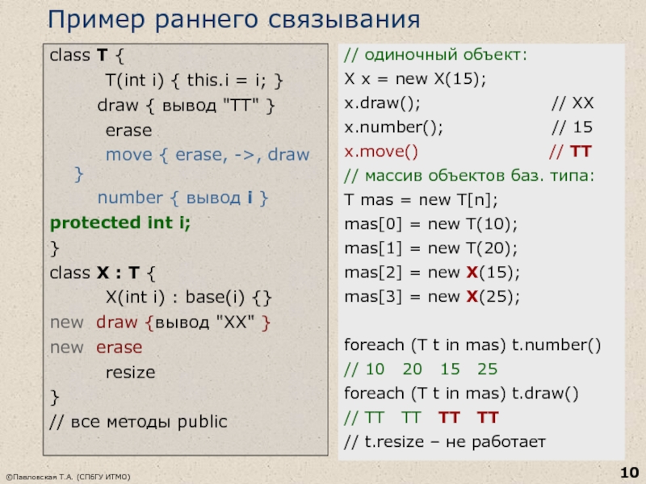Viewport: 646px width, 484px height.
Task: Click the constructor line "T(int i) { this.i = i; }"
Action: coord(194,81)
